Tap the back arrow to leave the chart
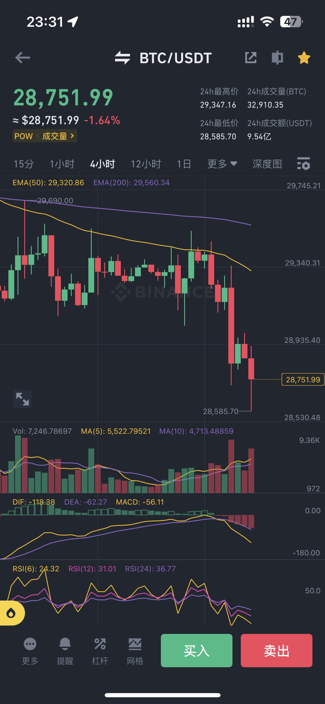The height and width of the screenshot is (704, 325). [x=22, y=58]
